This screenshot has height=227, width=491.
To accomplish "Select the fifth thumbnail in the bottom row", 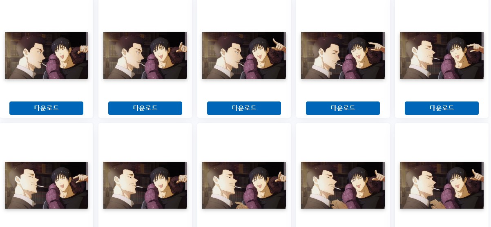I will [x=442, y=185].
